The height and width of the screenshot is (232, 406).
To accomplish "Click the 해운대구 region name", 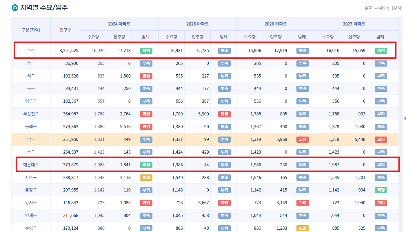I will [31, 165].
